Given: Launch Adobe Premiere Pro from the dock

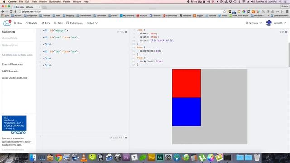Looking at the screenshot, I should point(126,158).
